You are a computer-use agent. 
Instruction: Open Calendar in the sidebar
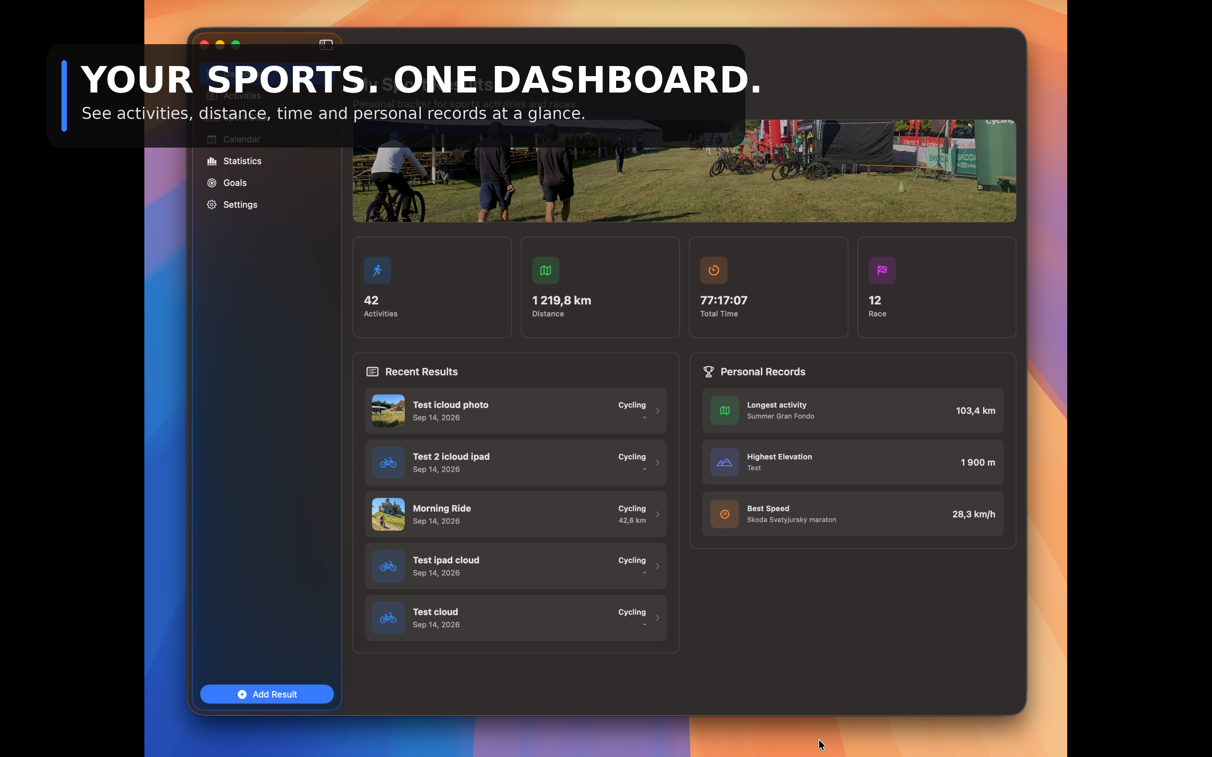point(267,139)
